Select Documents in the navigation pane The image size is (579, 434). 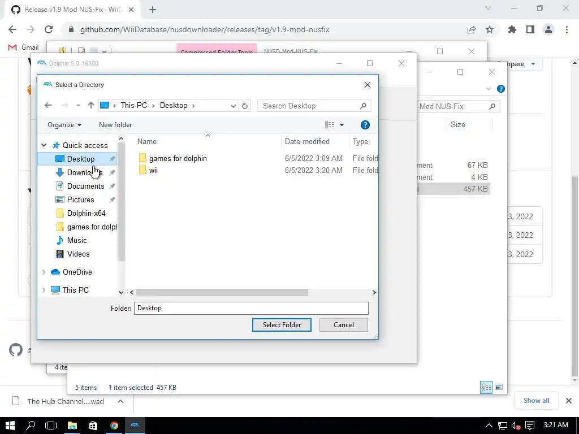[x=85, y=186]
